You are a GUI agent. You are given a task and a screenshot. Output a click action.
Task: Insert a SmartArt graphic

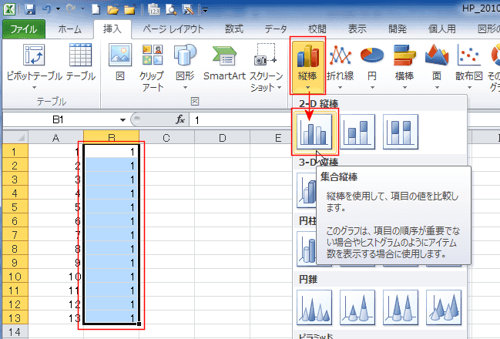coord(224,62)
